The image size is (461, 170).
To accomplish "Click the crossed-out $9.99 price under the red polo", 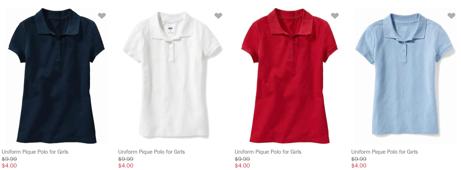I will [242, 159].
